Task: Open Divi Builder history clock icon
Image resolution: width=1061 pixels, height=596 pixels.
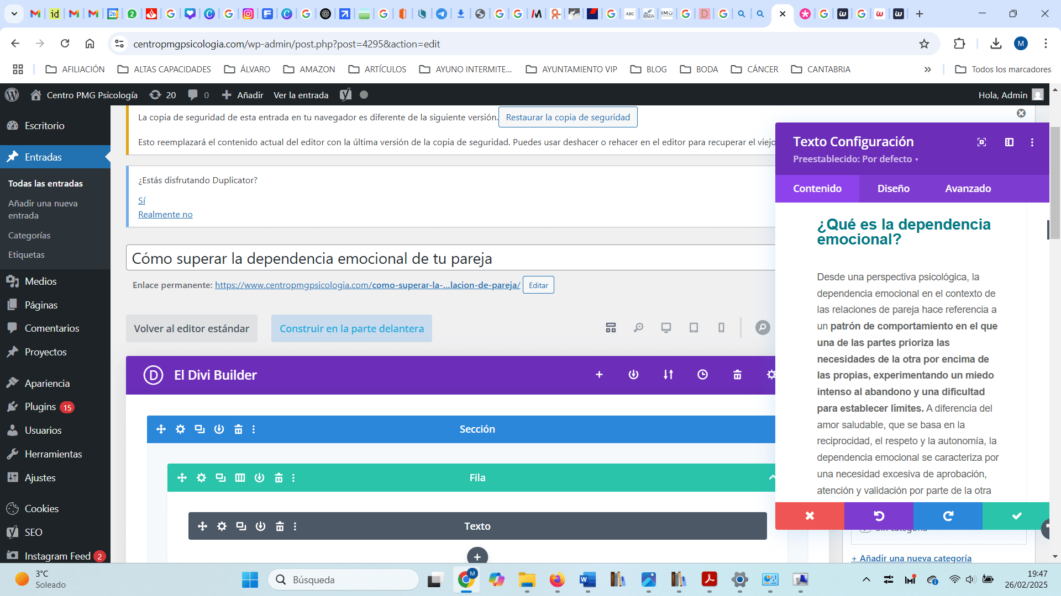Action: point(702,375)
